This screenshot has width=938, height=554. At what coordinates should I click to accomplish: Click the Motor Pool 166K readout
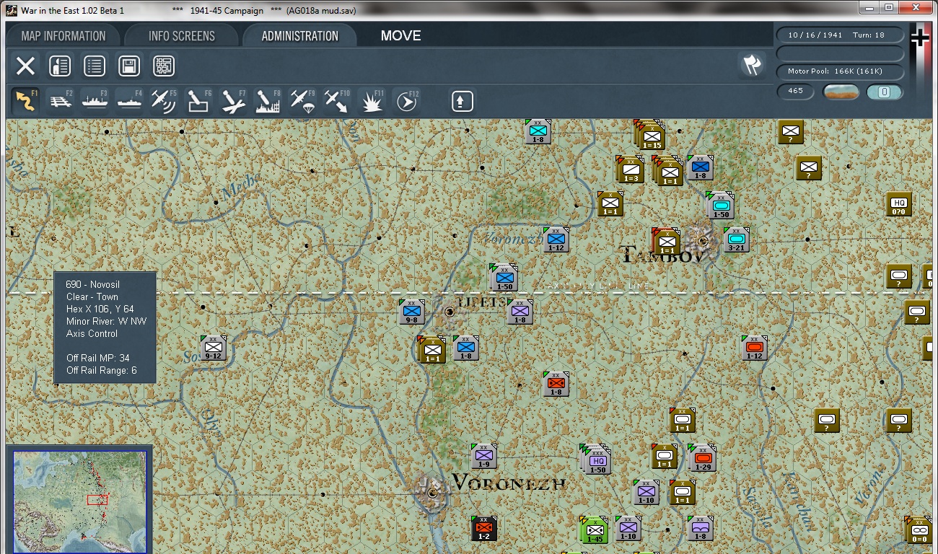click(840, 71)
